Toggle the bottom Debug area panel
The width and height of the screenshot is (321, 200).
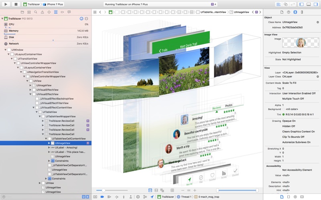pos(309,4)
